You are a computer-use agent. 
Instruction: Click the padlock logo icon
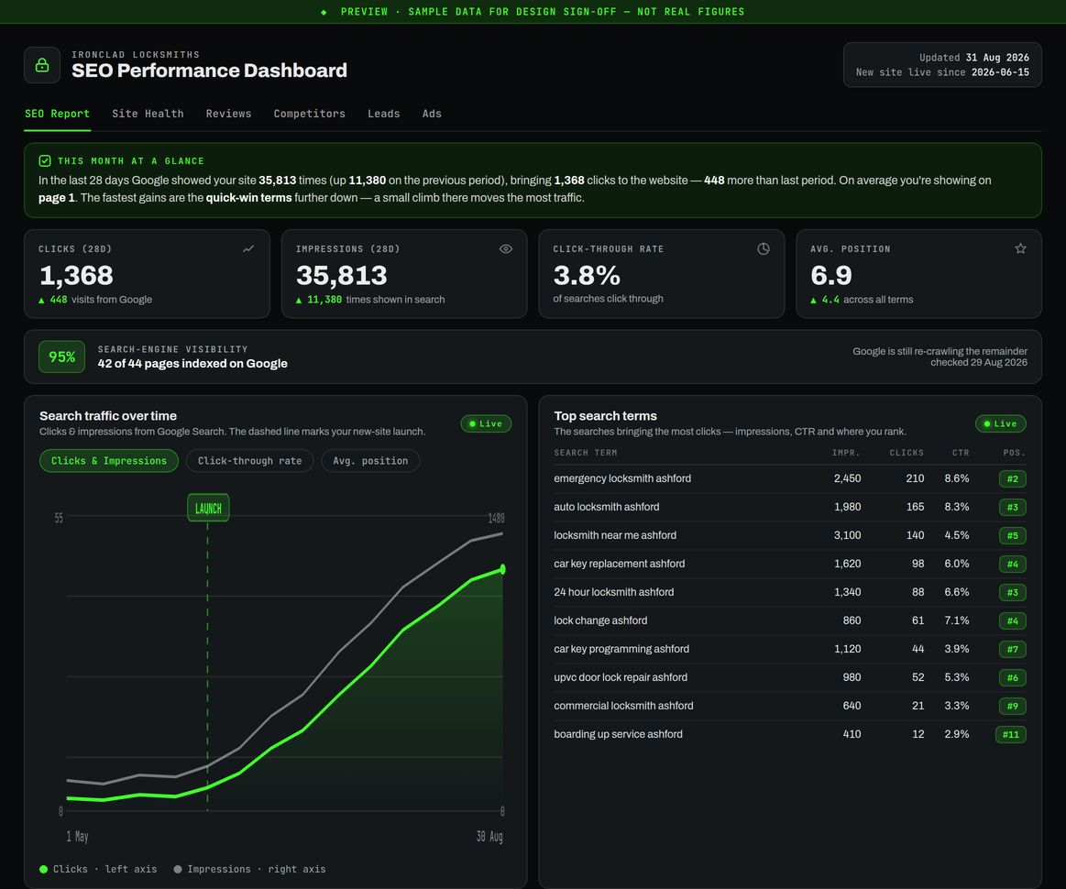pyautogui.click(x=42, y=65)
